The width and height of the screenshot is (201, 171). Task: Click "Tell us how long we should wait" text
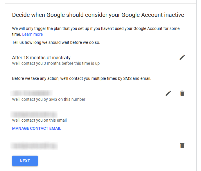56,43
